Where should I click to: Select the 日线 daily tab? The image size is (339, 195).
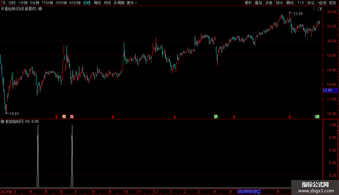click(x=87, y=3)
